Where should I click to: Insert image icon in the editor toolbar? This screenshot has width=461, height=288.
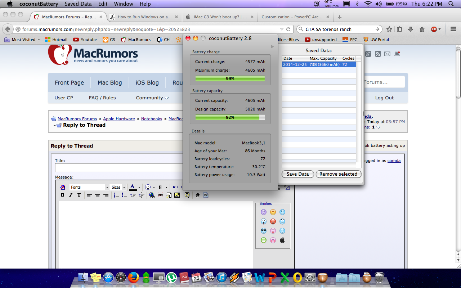click(177, 195)
